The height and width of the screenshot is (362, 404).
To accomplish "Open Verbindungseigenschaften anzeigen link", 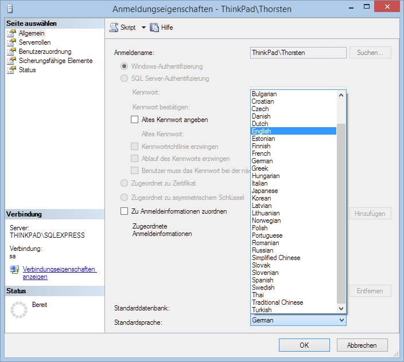I will 59,273.
